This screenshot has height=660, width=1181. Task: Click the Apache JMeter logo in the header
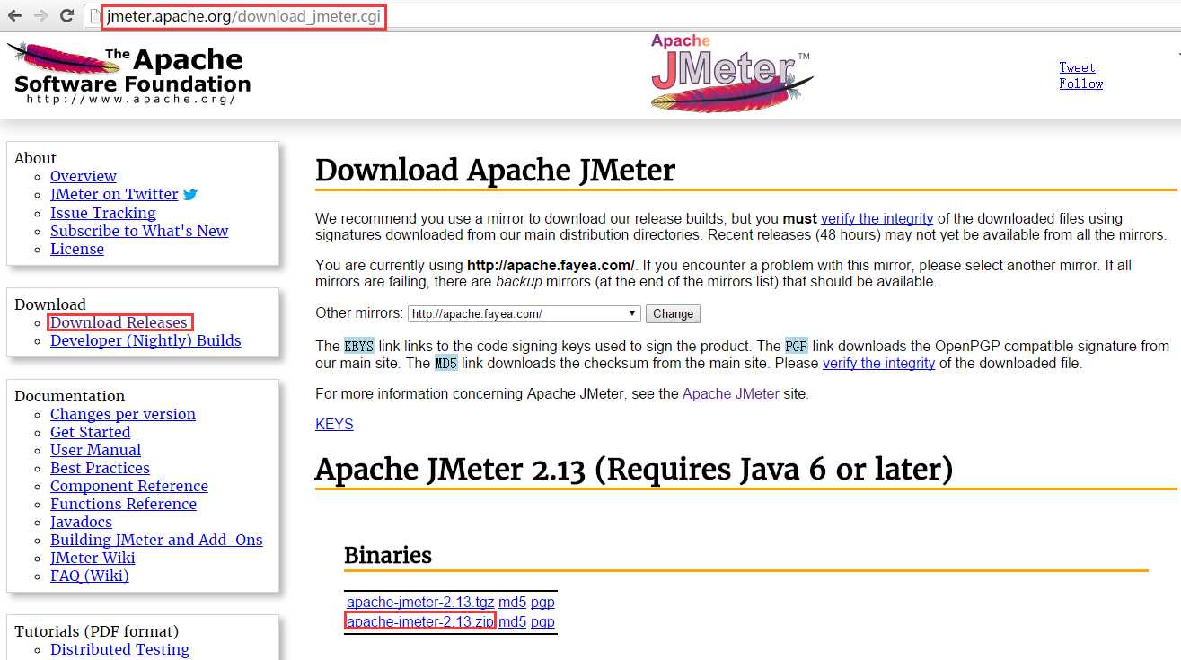[732, 73]
